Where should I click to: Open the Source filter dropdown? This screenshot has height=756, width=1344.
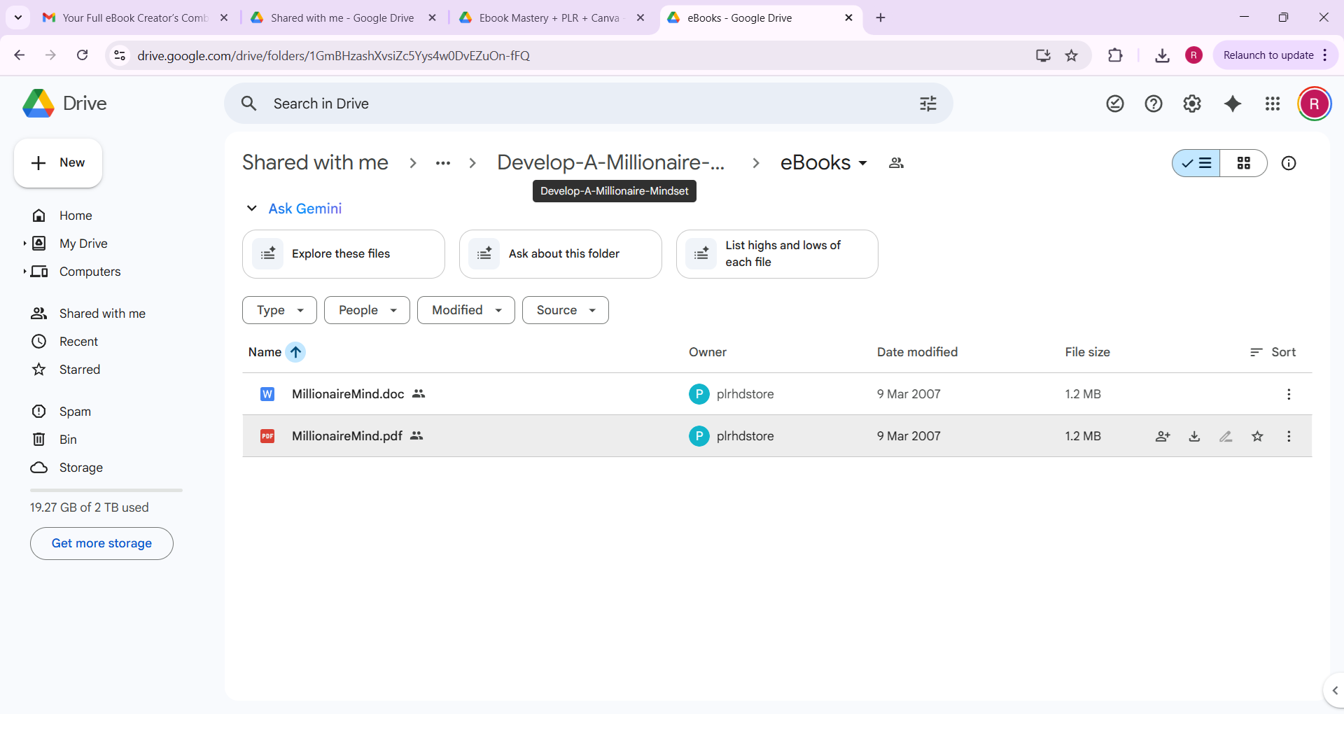point(565,310)
